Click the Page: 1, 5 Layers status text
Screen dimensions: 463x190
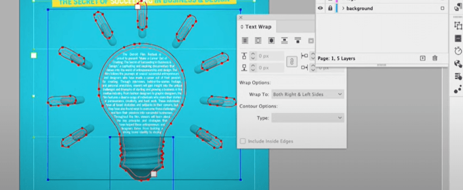pos(336,58)
